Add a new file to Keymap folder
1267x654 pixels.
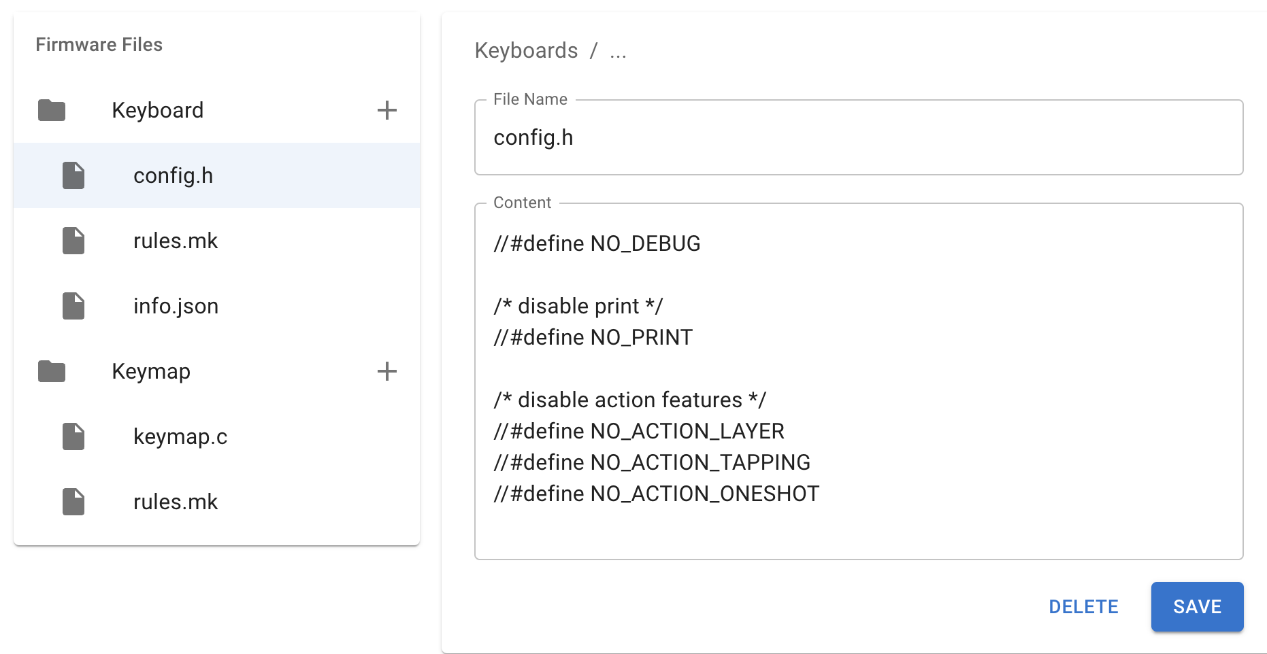coord(386,371)
